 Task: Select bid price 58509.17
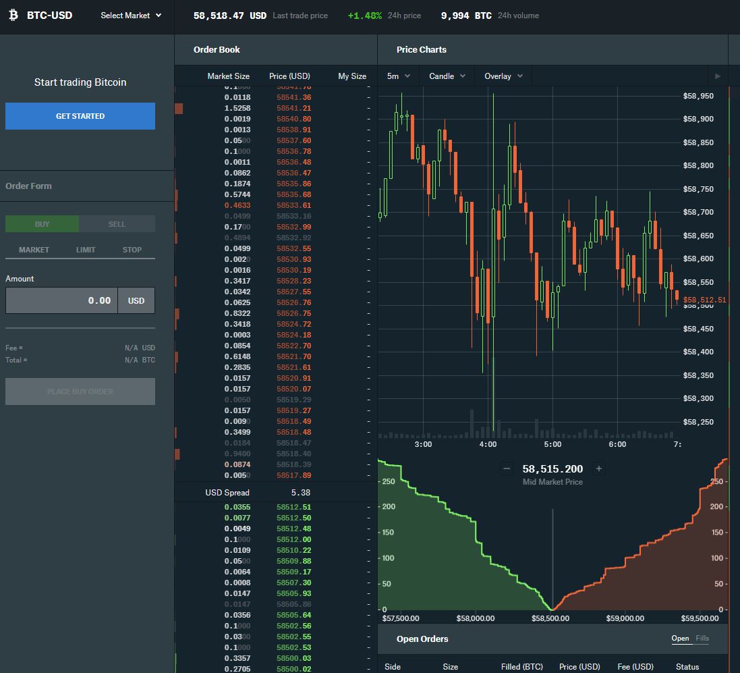293,572
